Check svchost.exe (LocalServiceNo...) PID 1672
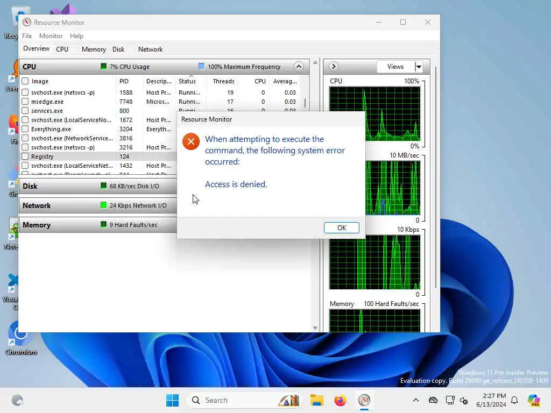 tap(25, 120)
